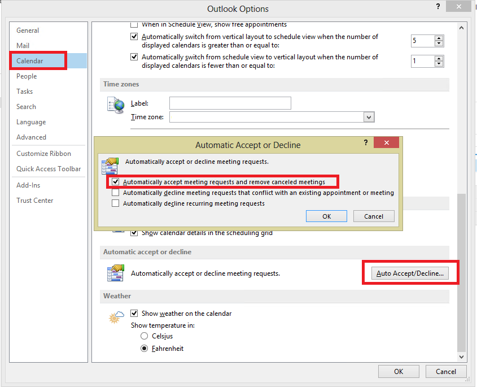Open the Mail options category
477x387 pixels.
click(23, 46)
